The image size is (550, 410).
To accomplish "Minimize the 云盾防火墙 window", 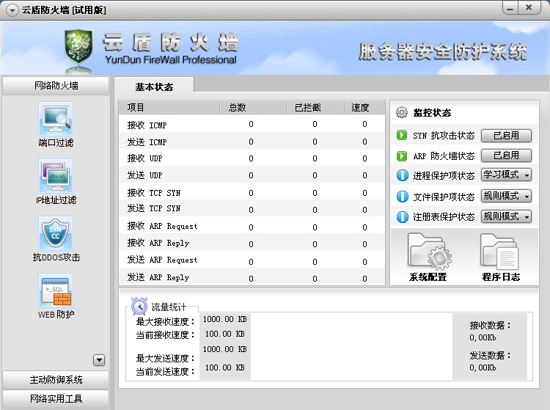I will click(510, 8).
